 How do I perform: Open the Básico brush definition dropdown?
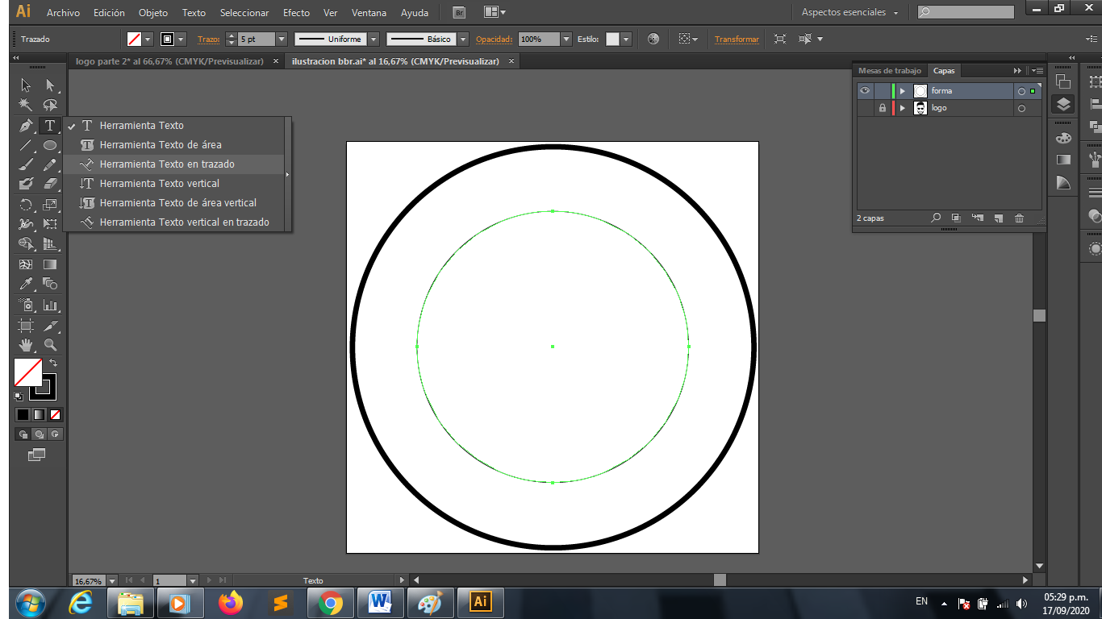coord(463,39)
